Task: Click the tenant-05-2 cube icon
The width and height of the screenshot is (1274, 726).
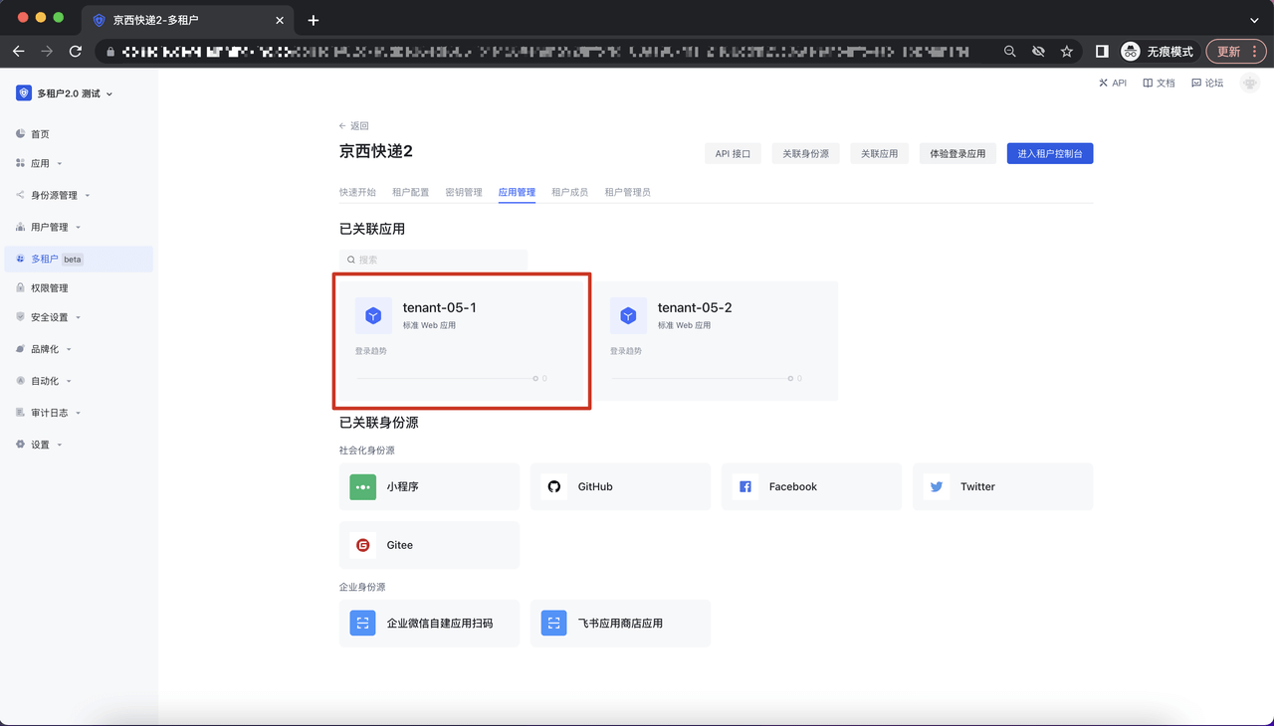Action: (x=628, y=315)
